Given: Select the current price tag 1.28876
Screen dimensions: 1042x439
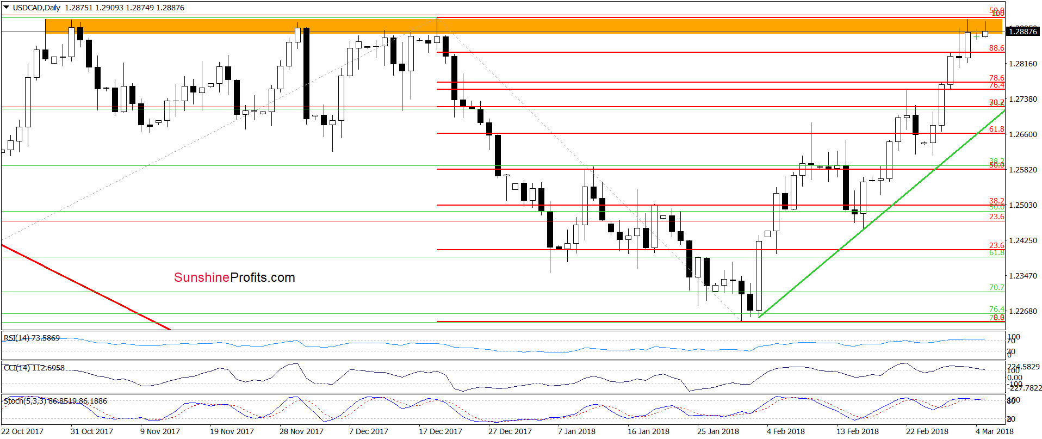Looking at the screenshot, I should click(x=1023, y=32).
